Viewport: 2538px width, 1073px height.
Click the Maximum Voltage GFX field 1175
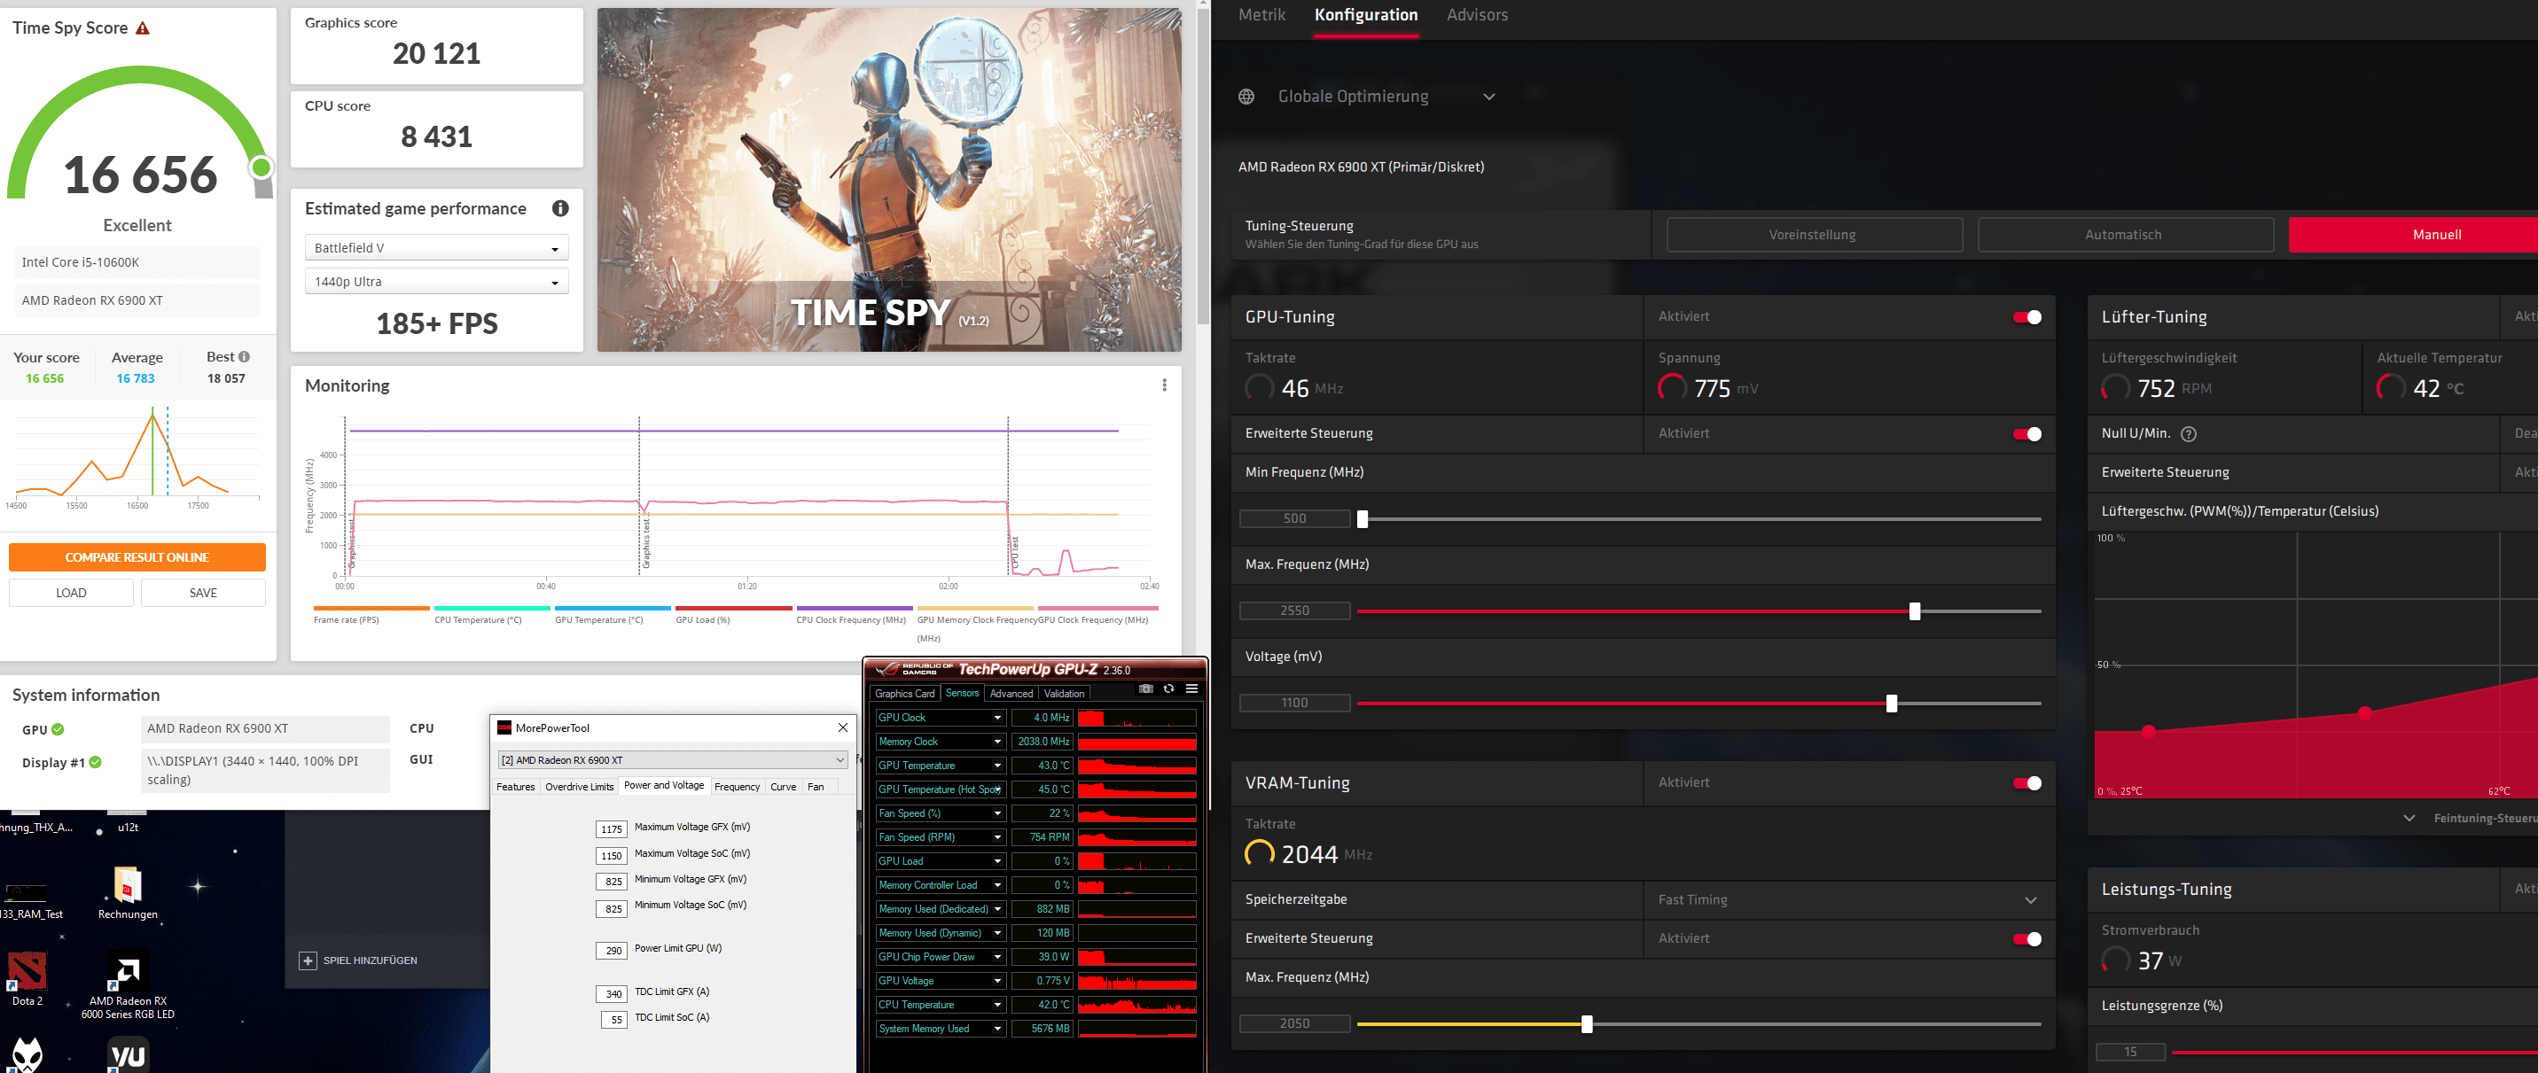tap(612, 828)
